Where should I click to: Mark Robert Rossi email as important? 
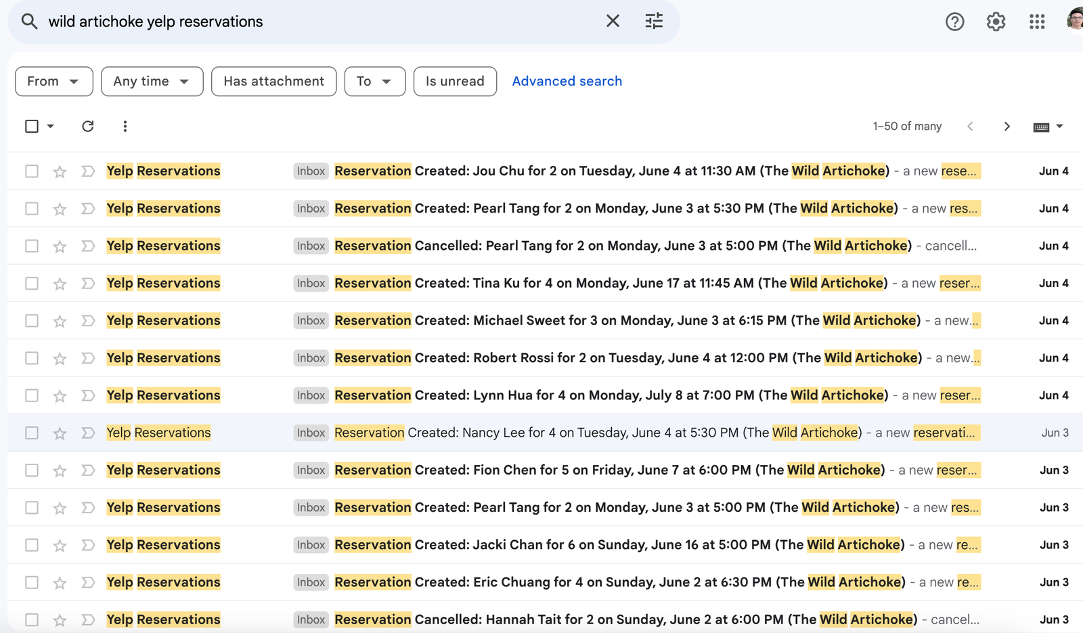coord(88,358)
